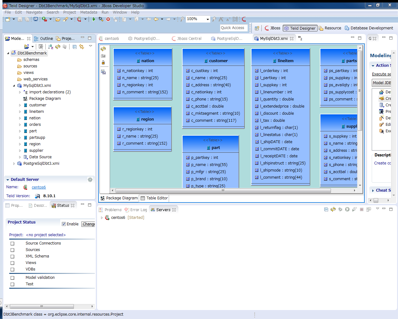Open the Metadata menu
398x319 pixels.
tap(89, 12)
